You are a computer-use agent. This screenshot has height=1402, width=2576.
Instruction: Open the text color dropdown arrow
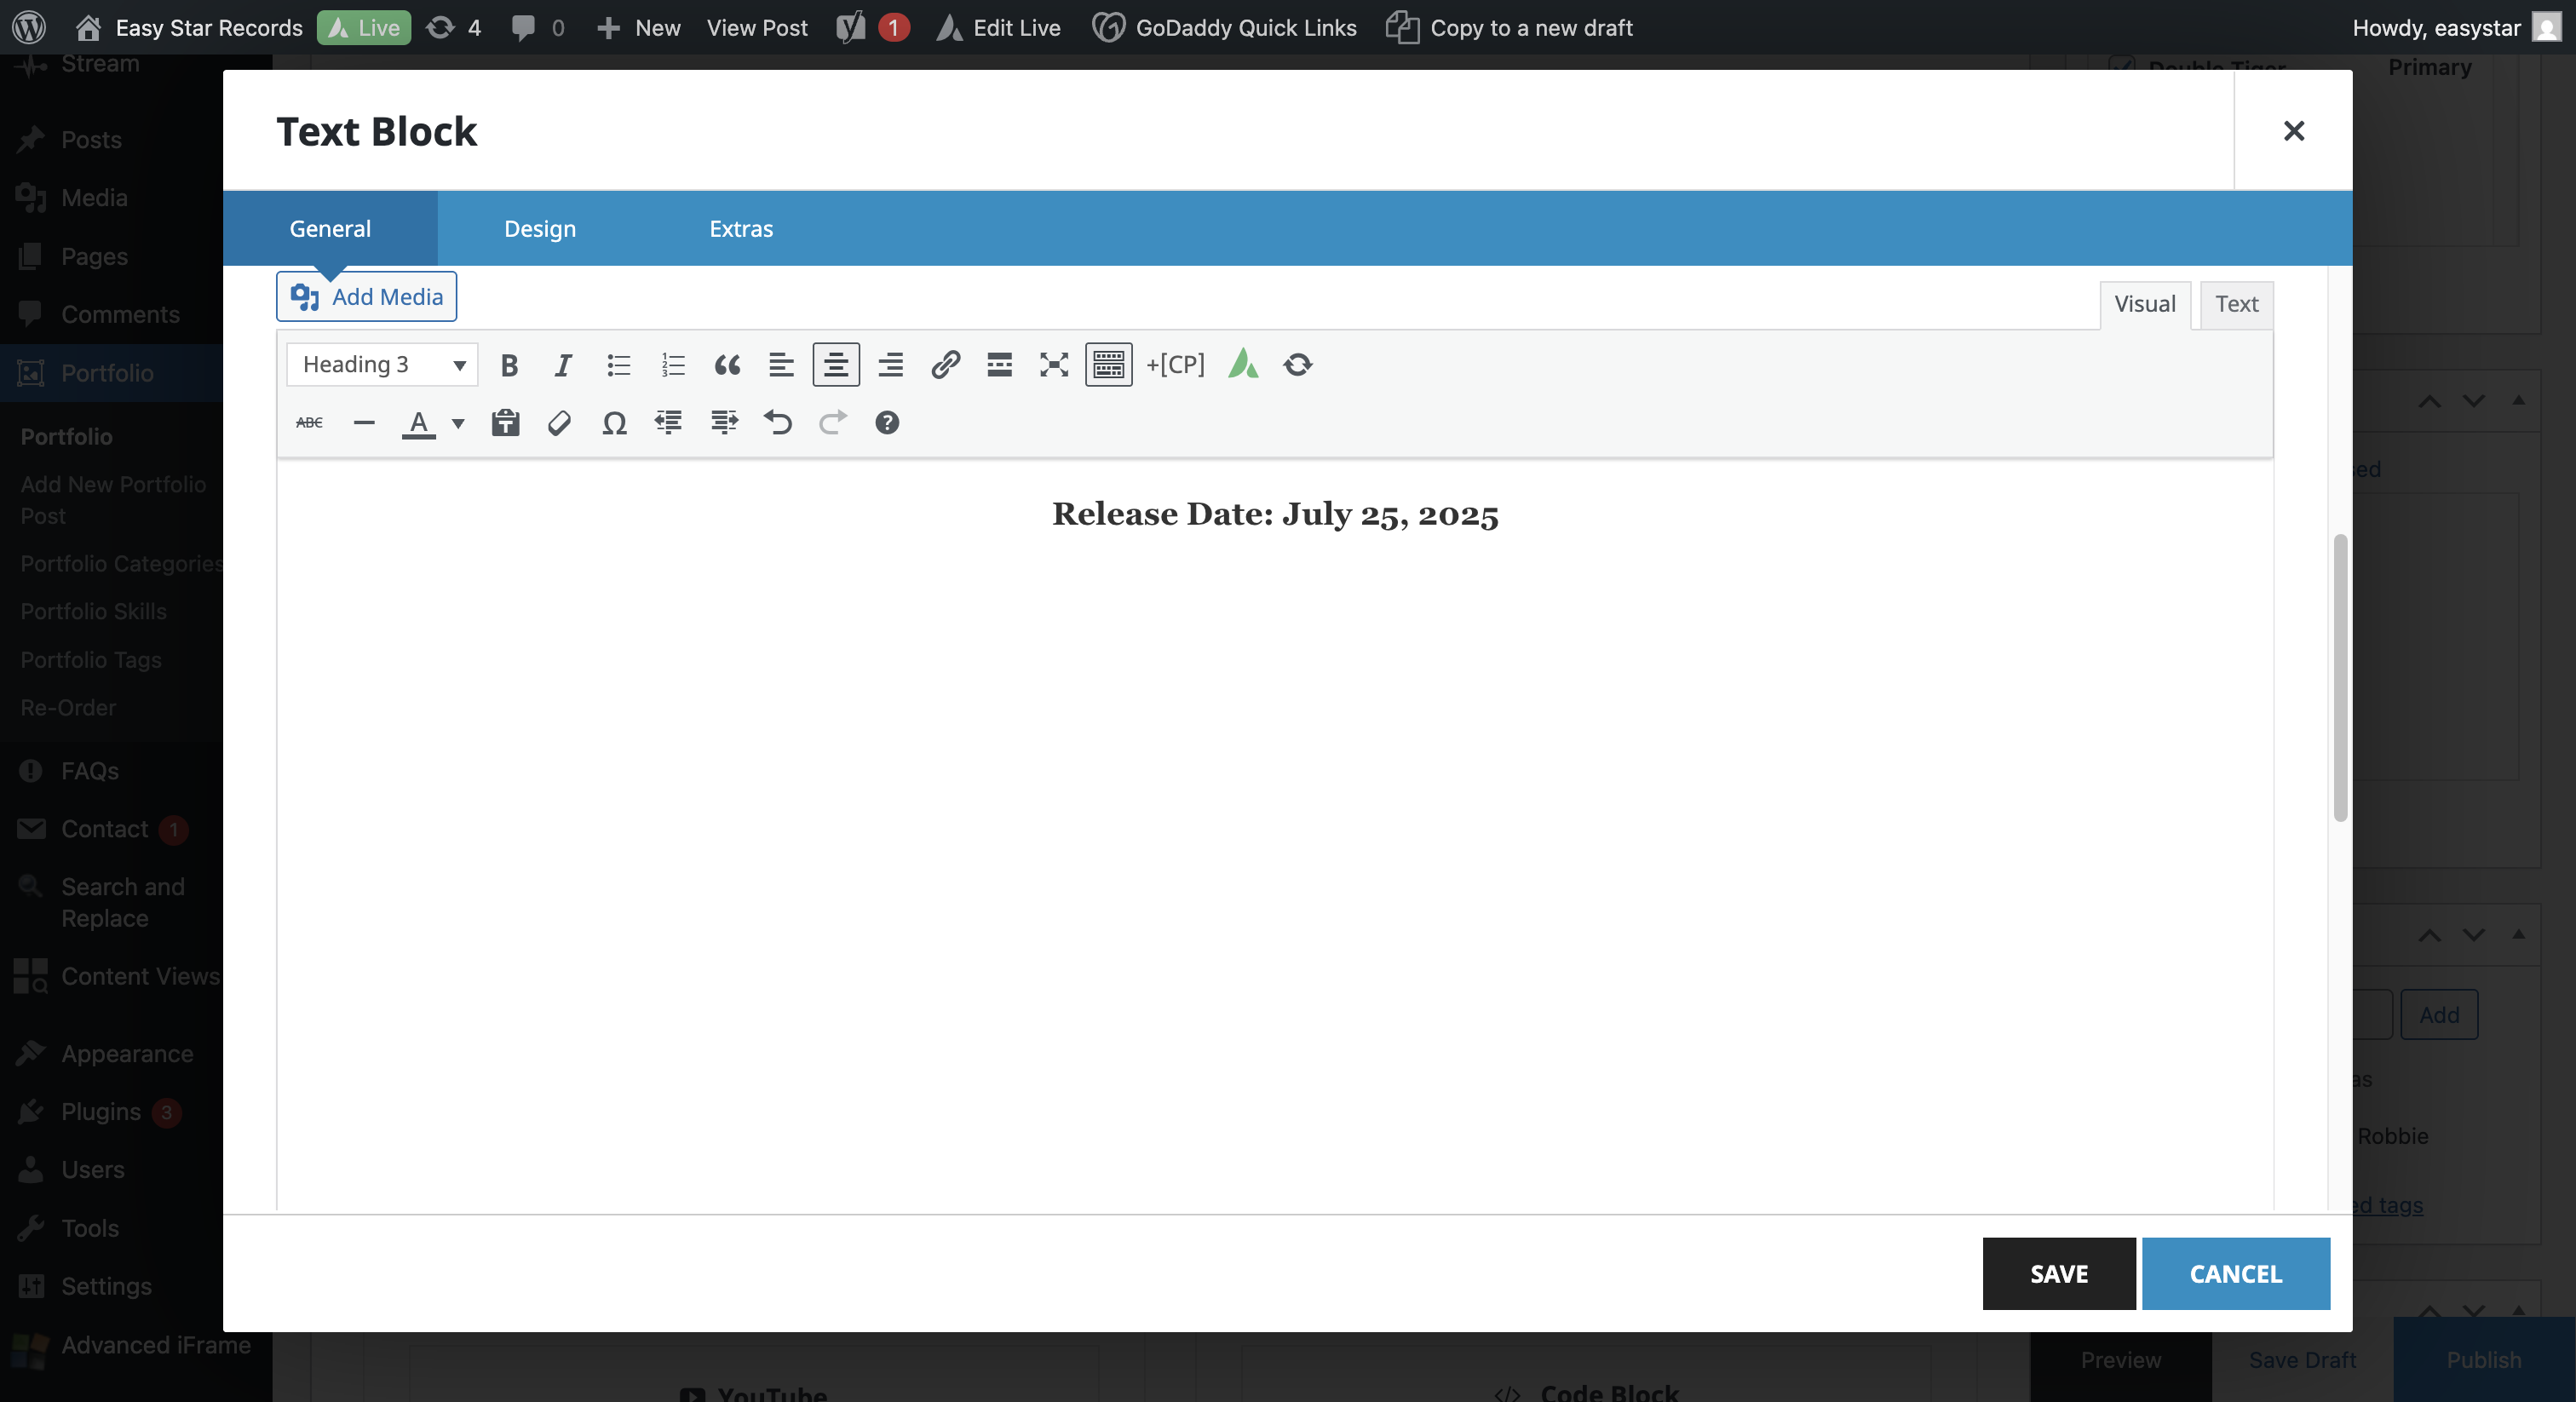pyautogui.click(x=458, y=423)
